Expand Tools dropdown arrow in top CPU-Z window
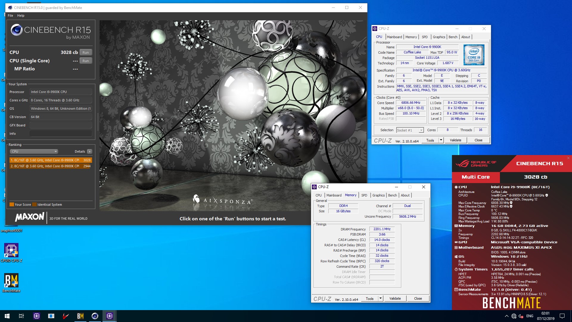 pos(441,140)
